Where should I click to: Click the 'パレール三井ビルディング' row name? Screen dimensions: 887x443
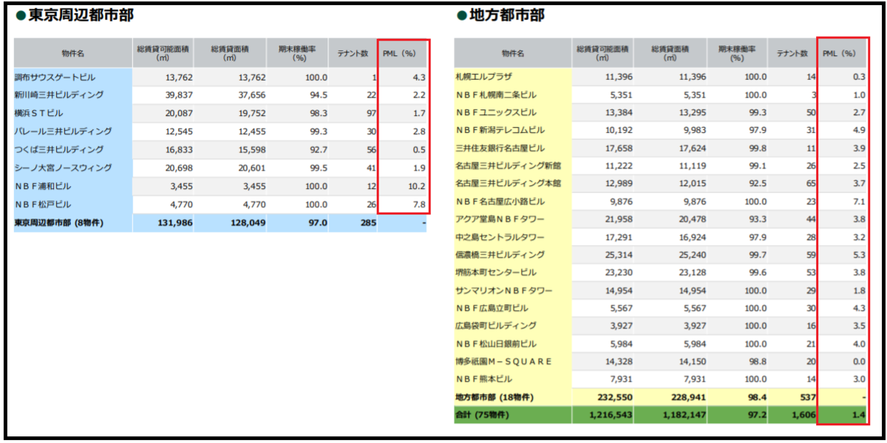click(x=63, y=131)
